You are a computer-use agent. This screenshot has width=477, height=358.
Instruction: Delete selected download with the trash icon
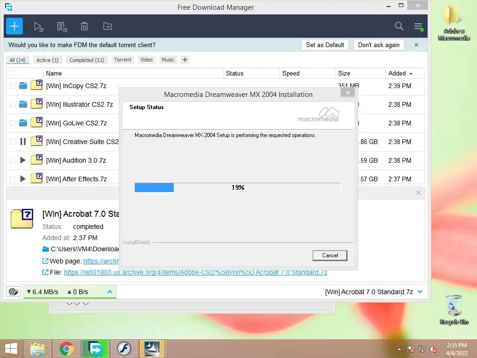point(84,27)
